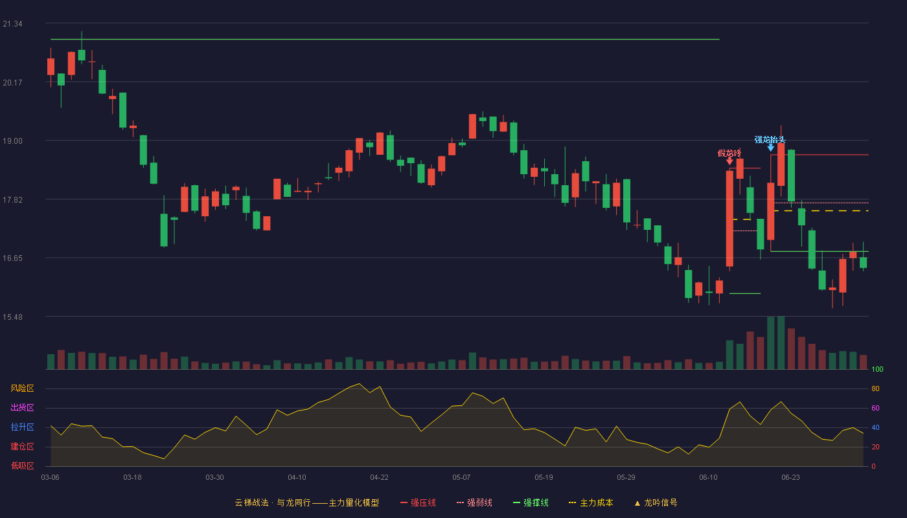Click the 15.48 price axis label
The image size is (907, 518).
[12, 317]
